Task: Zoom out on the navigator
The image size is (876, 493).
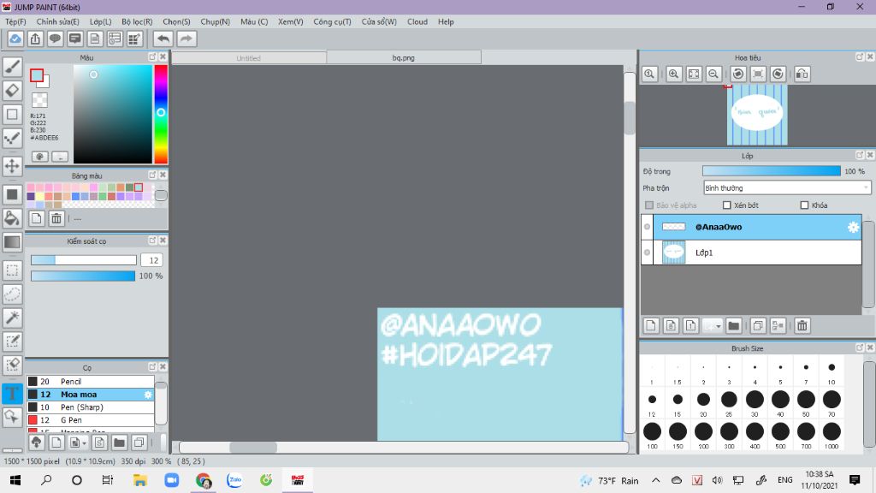Action: point(713,74)
